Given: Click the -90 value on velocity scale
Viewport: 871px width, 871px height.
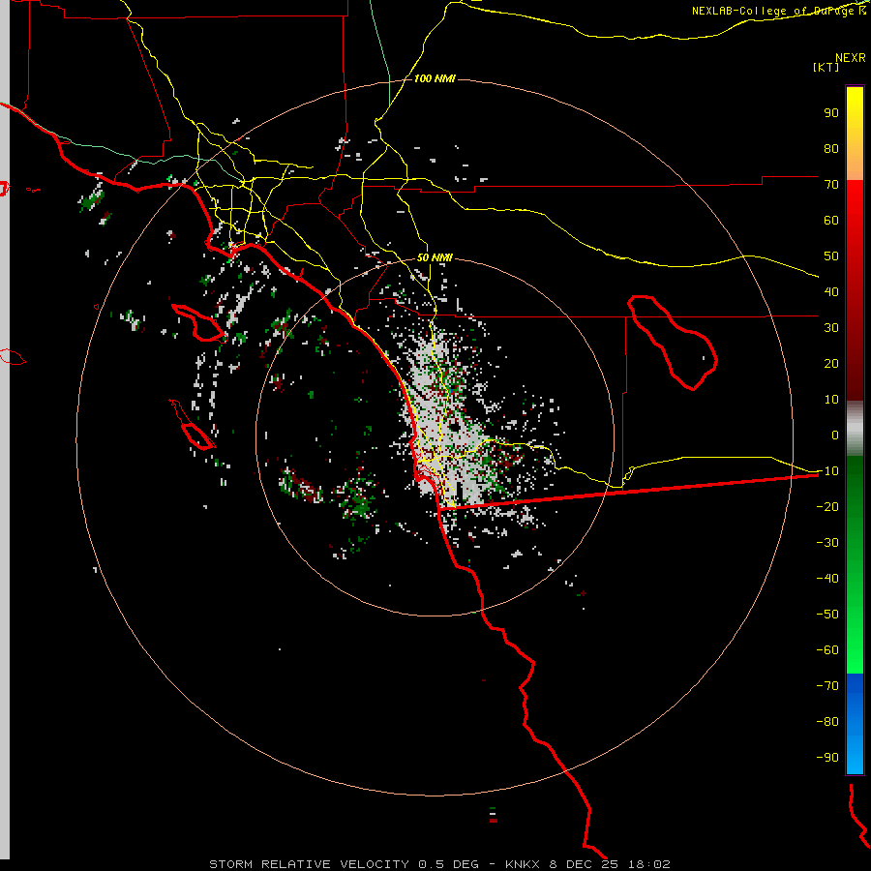Looking at the screenshot, I should pos(827,758).
